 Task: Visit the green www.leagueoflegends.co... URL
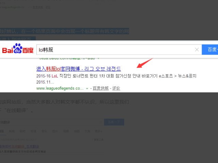click(x=60, y=88)
